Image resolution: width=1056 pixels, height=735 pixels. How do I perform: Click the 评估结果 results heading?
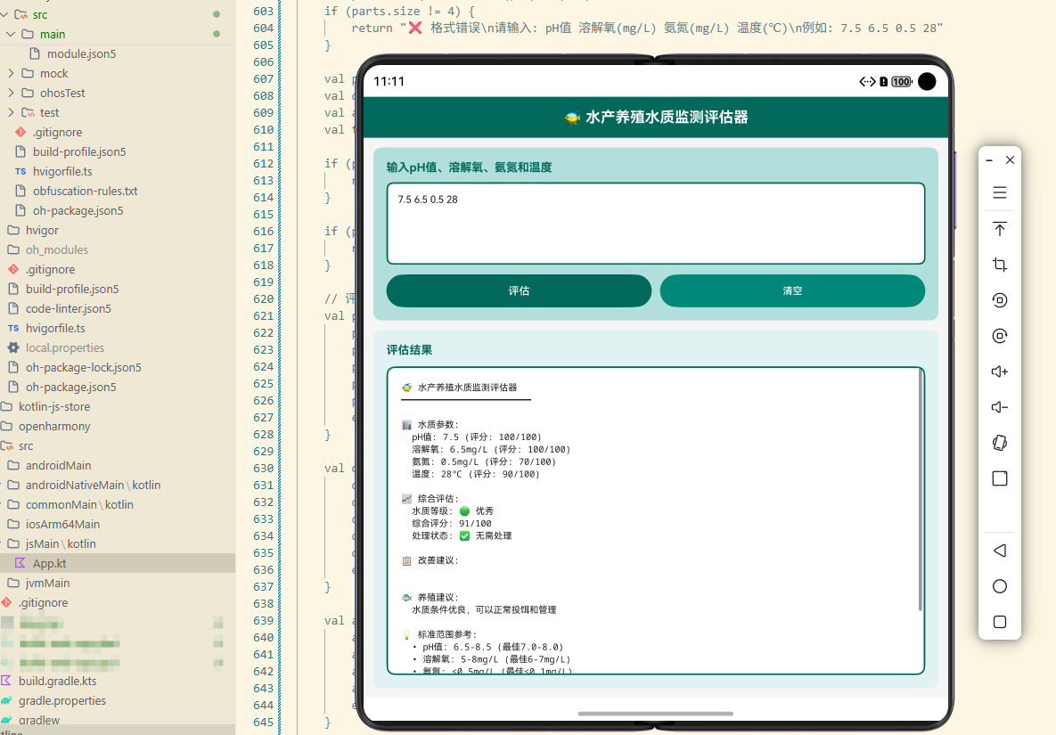point(409,350)
